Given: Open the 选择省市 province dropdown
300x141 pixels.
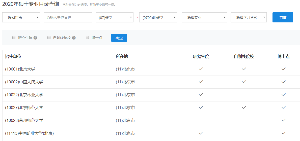Looking at the screenshot, I should [21, 17].
